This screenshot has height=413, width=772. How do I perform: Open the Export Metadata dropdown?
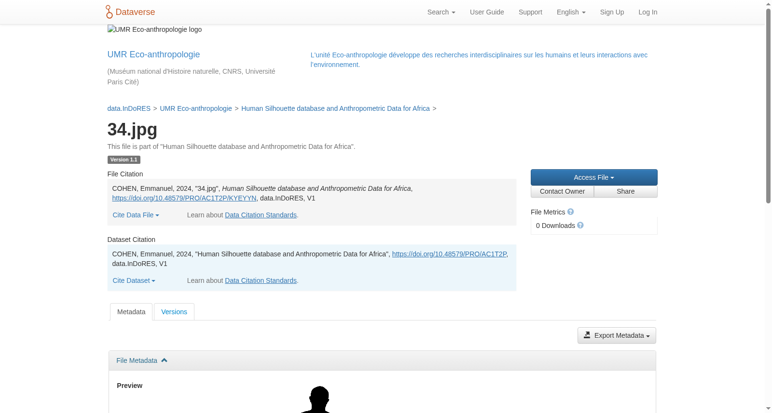point(617,335)
